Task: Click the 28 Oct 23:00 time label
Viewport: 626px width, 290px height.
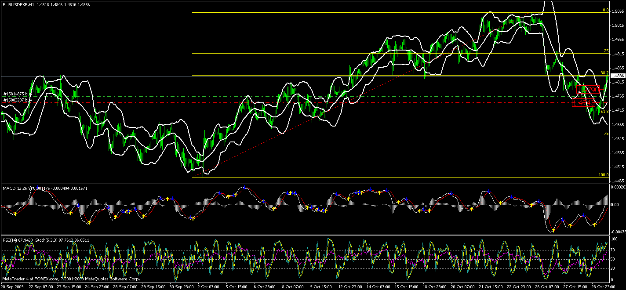Action: pyautogui.click(x=604, y=286)
